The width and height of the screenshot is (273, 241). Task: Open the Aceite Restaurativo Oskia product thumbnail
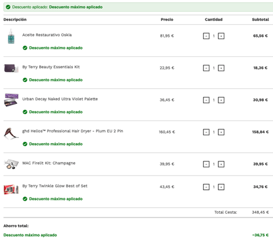pos(11,36)
